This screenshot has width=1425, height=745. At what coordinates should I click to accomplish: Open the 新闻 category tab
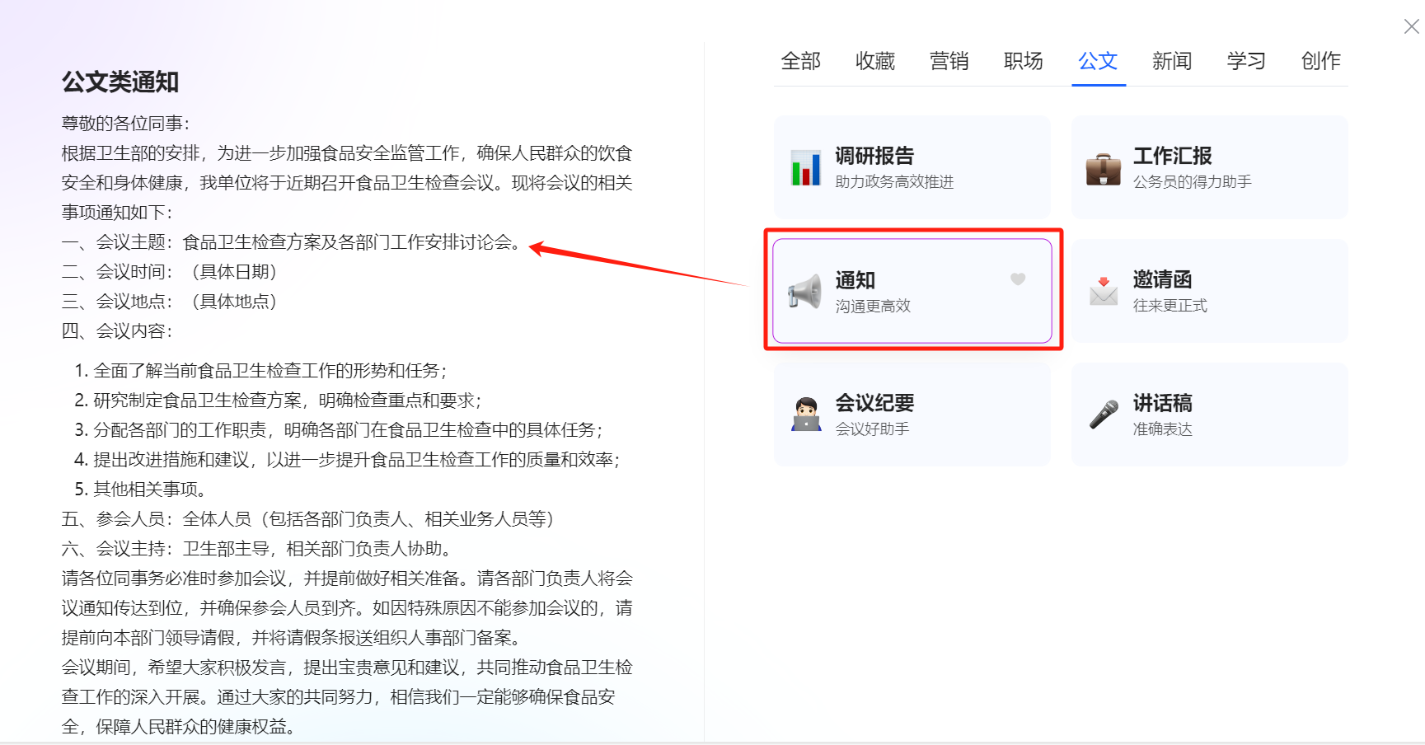1172,61
